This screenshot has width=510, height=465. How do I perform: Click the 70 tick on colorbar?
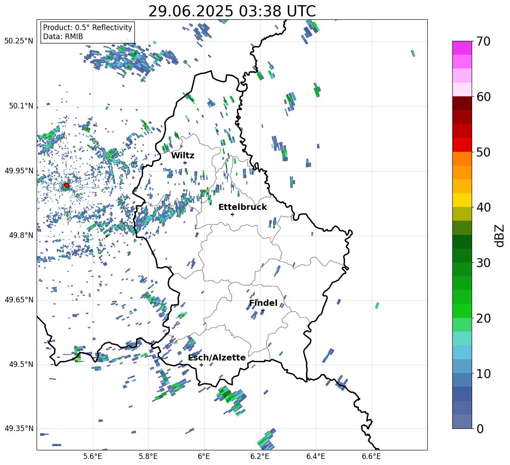483,42
